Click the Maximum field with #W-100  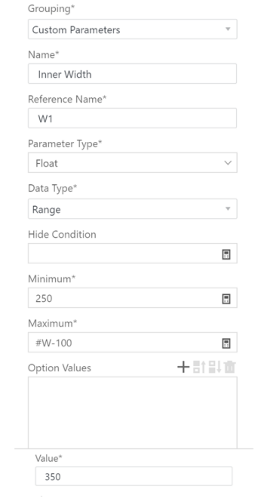122,344
